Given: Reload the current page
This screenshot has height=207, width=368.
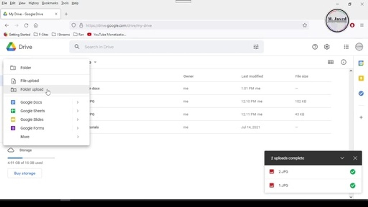Looking at the screenshot, I should [26, 25].
